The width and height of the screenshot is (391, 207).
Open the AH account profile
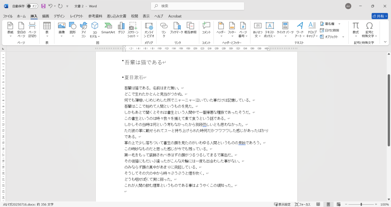tap(348, 6)
